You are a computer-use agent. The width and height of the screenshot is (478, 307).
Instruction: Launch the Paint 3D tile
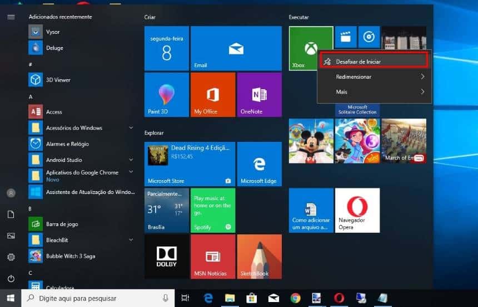tap(167, 95)
